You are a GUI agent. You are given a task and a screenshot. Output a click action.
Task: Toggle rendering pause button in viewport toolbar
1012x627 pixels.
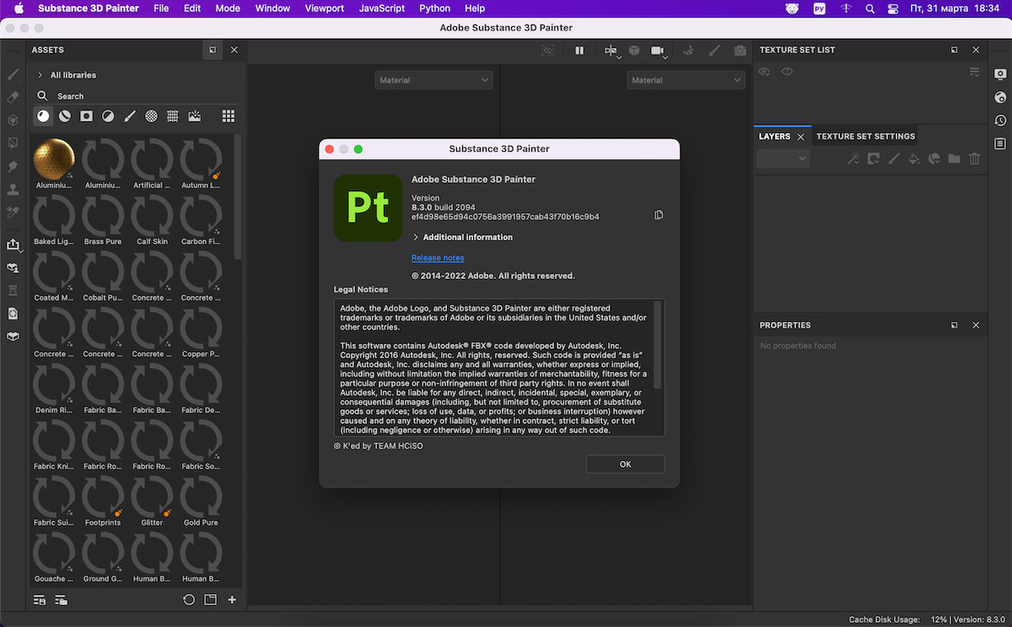tap(579, 51)
